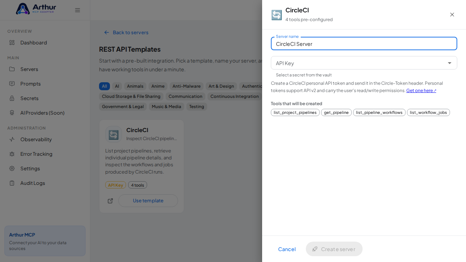Click the '4 tools pre-configured' subtitle
466x262 pixels.
[x=309, y=20]
